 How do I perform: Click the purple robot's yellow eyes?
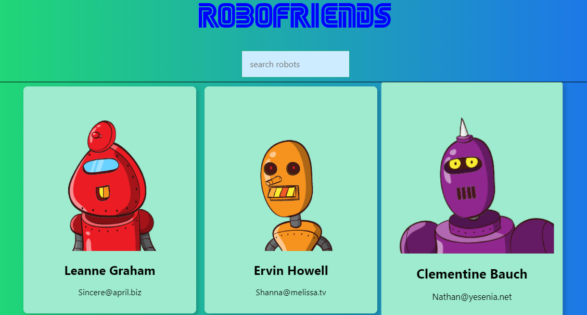[x=463, y=163]
